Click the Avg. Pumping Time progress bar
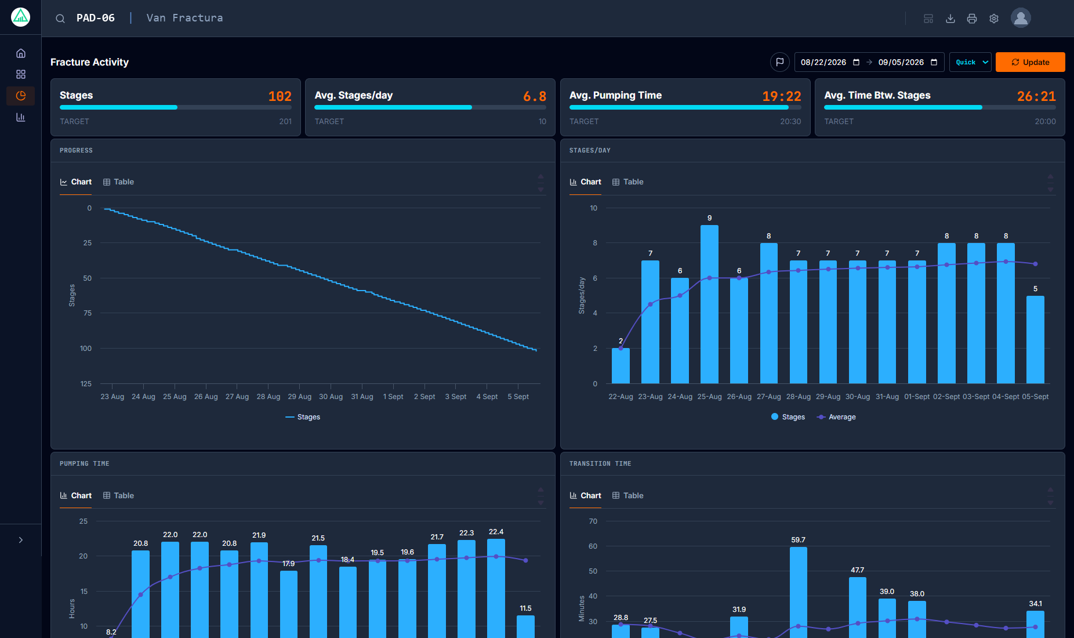Image resolution: width=1074 pixels, height=638 pixels. coord(685,107)
